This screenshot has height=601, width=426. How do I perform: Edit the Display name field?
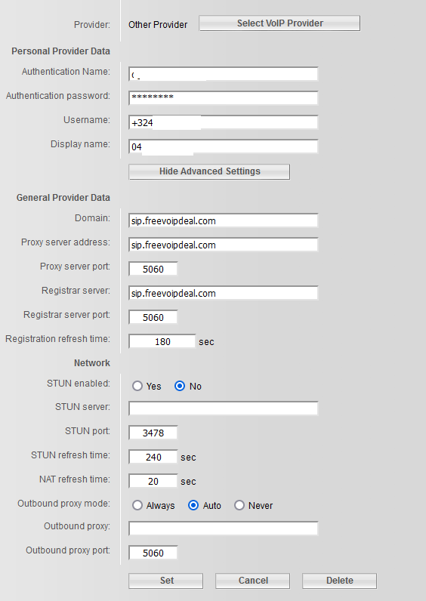pyautogui.click(x=223, y=146)
